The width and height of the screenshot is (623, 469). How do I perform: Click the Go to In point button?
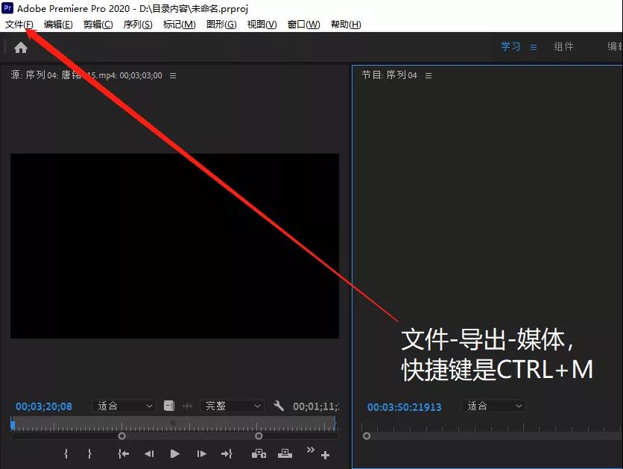click(123, 453)
